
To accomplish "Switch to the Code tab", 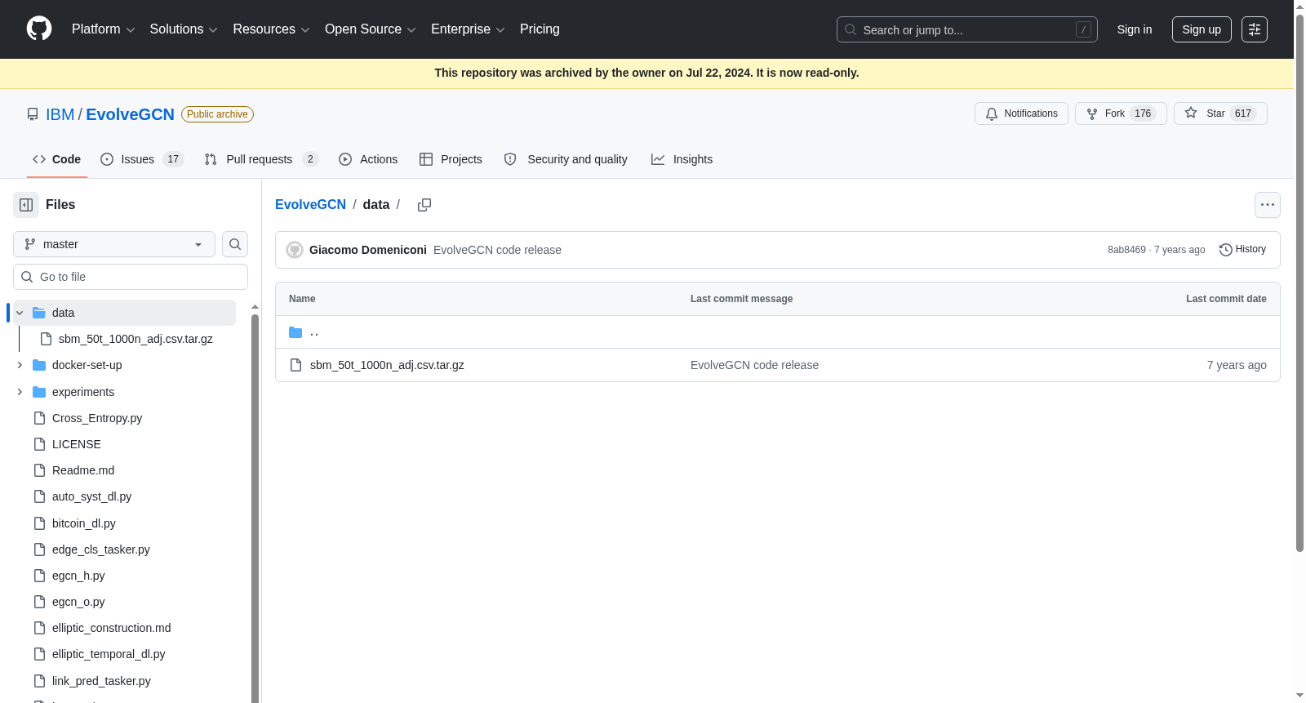I will (x=57, y=159).
